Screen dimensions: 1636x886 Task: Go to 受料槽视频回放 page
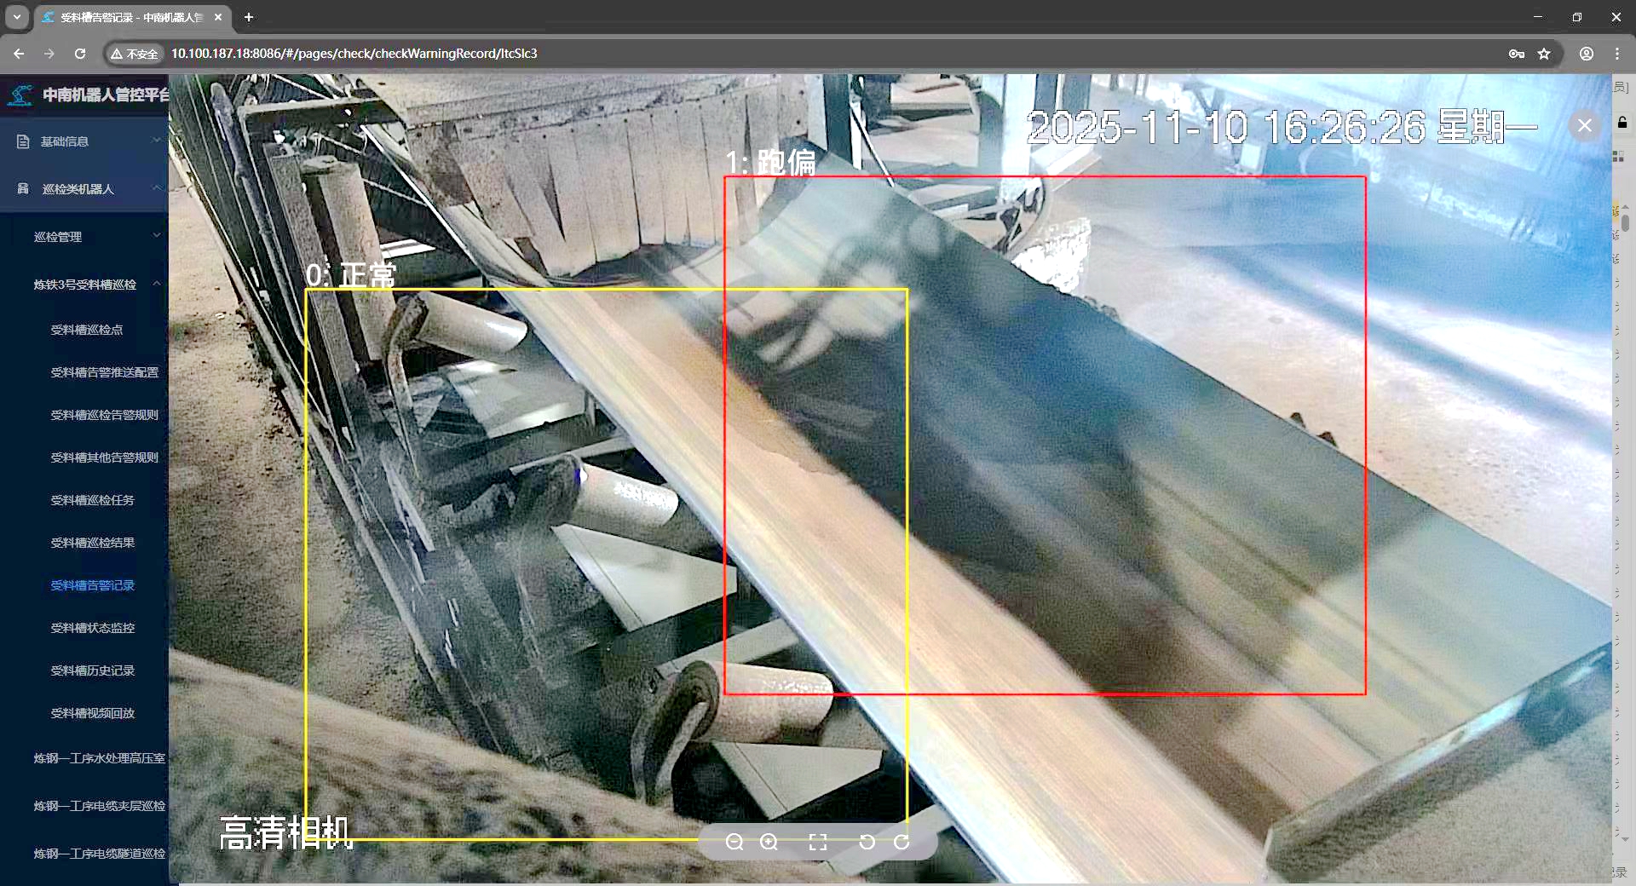[x=93, y=713]
